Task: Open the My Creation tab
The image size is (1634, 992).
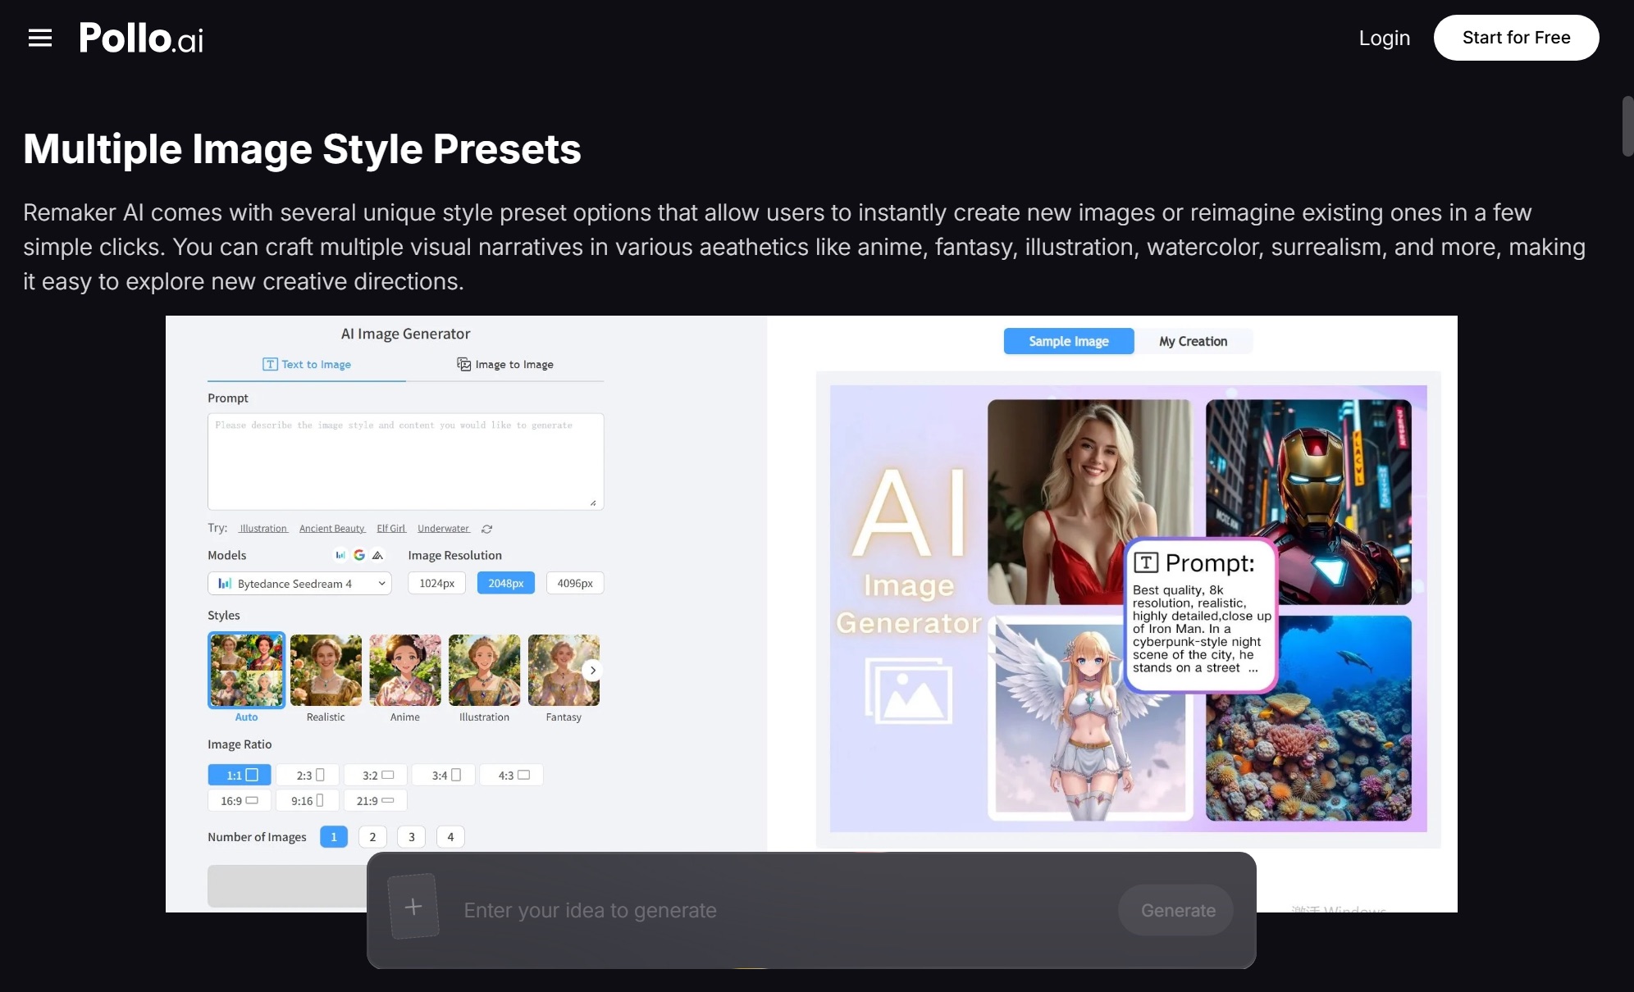Action: point(1194,341)
